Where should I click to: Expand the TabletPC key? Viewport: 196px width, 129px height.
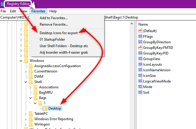[x=26, y=114]
